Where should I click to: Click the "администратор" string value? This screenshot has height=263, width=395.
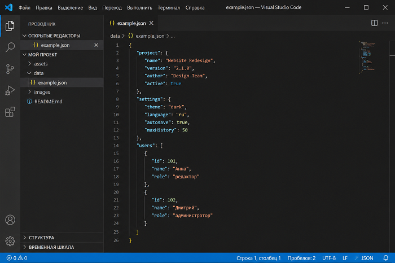(192, 216)
